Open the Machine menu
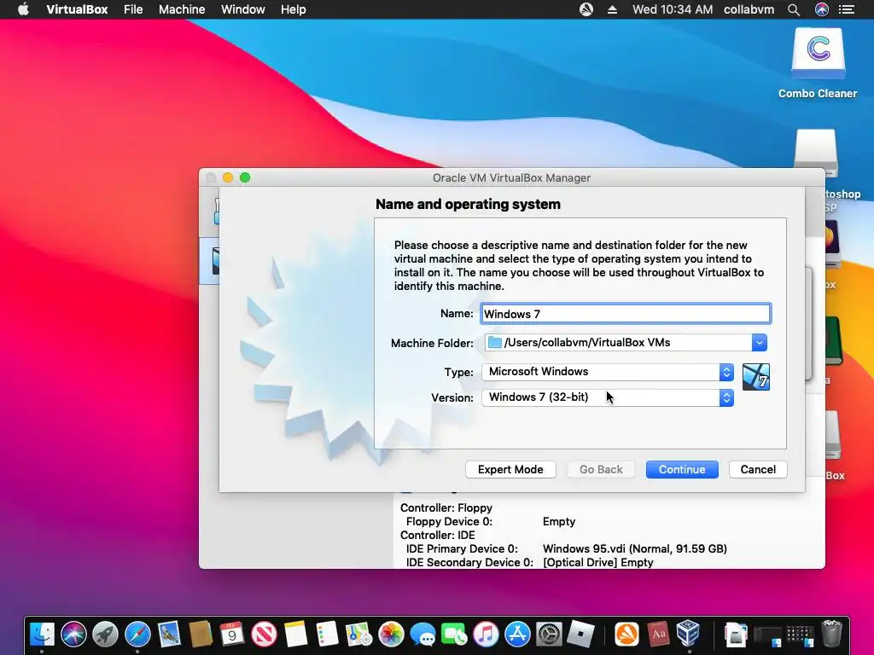 tap(182, 9)
